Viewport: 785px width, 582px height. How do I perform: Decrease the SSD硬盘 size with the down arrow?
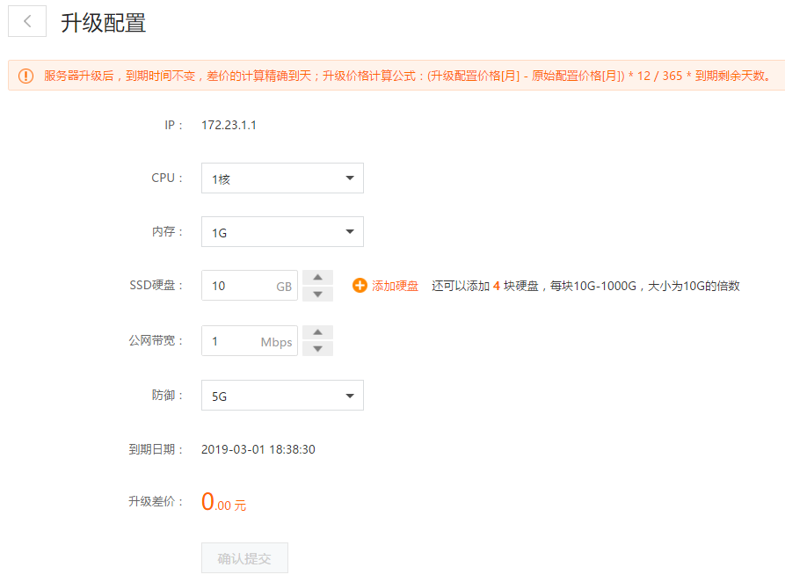pos(317,294)
